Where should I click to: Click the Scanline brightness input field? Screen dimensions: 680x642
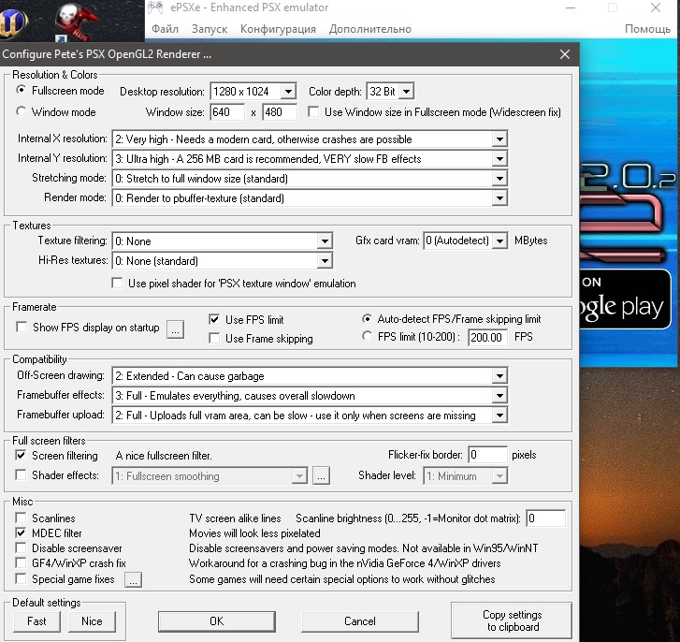546,518
